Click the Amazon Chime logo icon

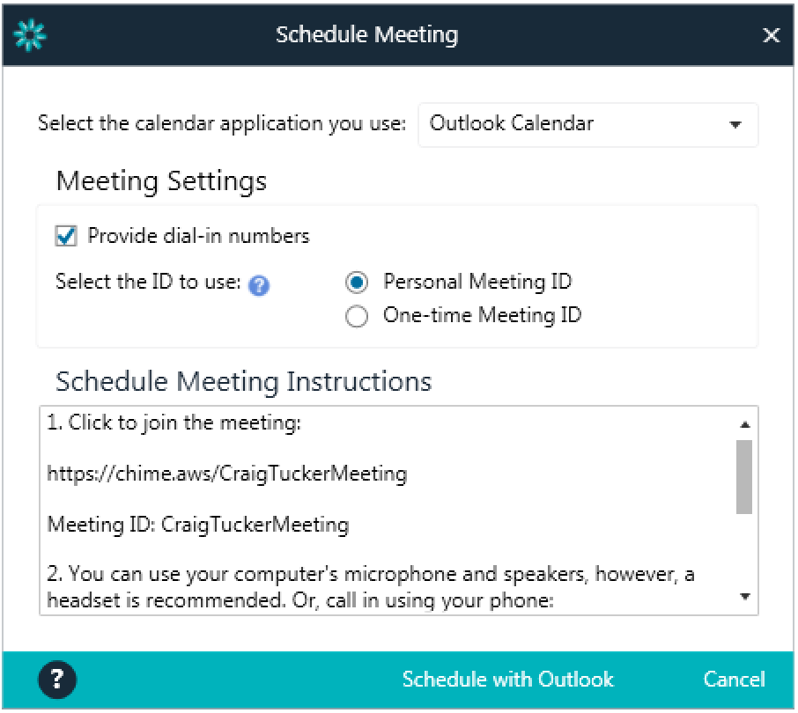tap(30, 35)
